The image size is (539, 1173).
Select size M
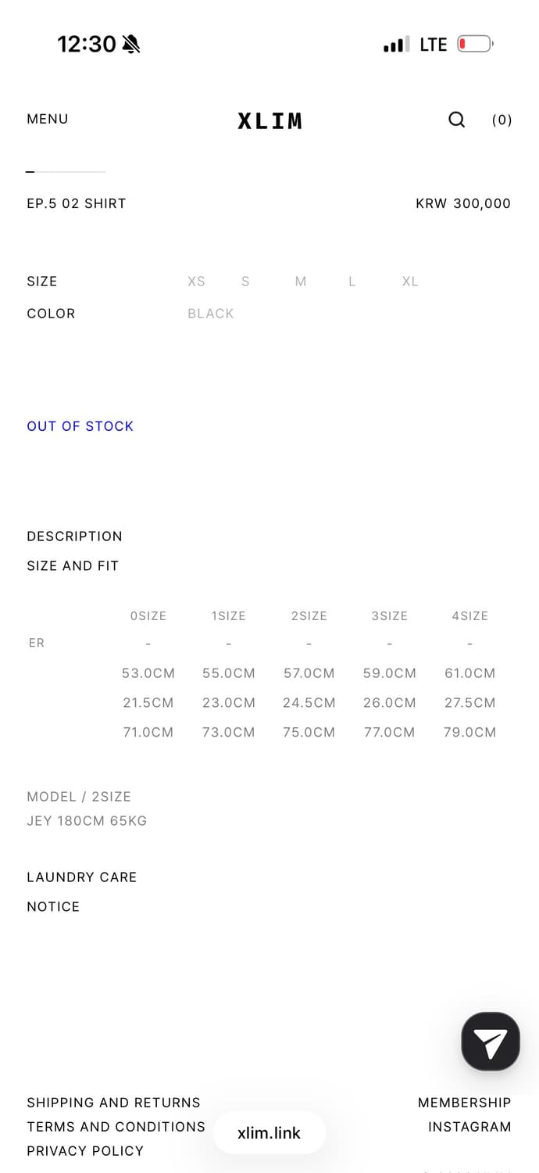click(301, 282)
